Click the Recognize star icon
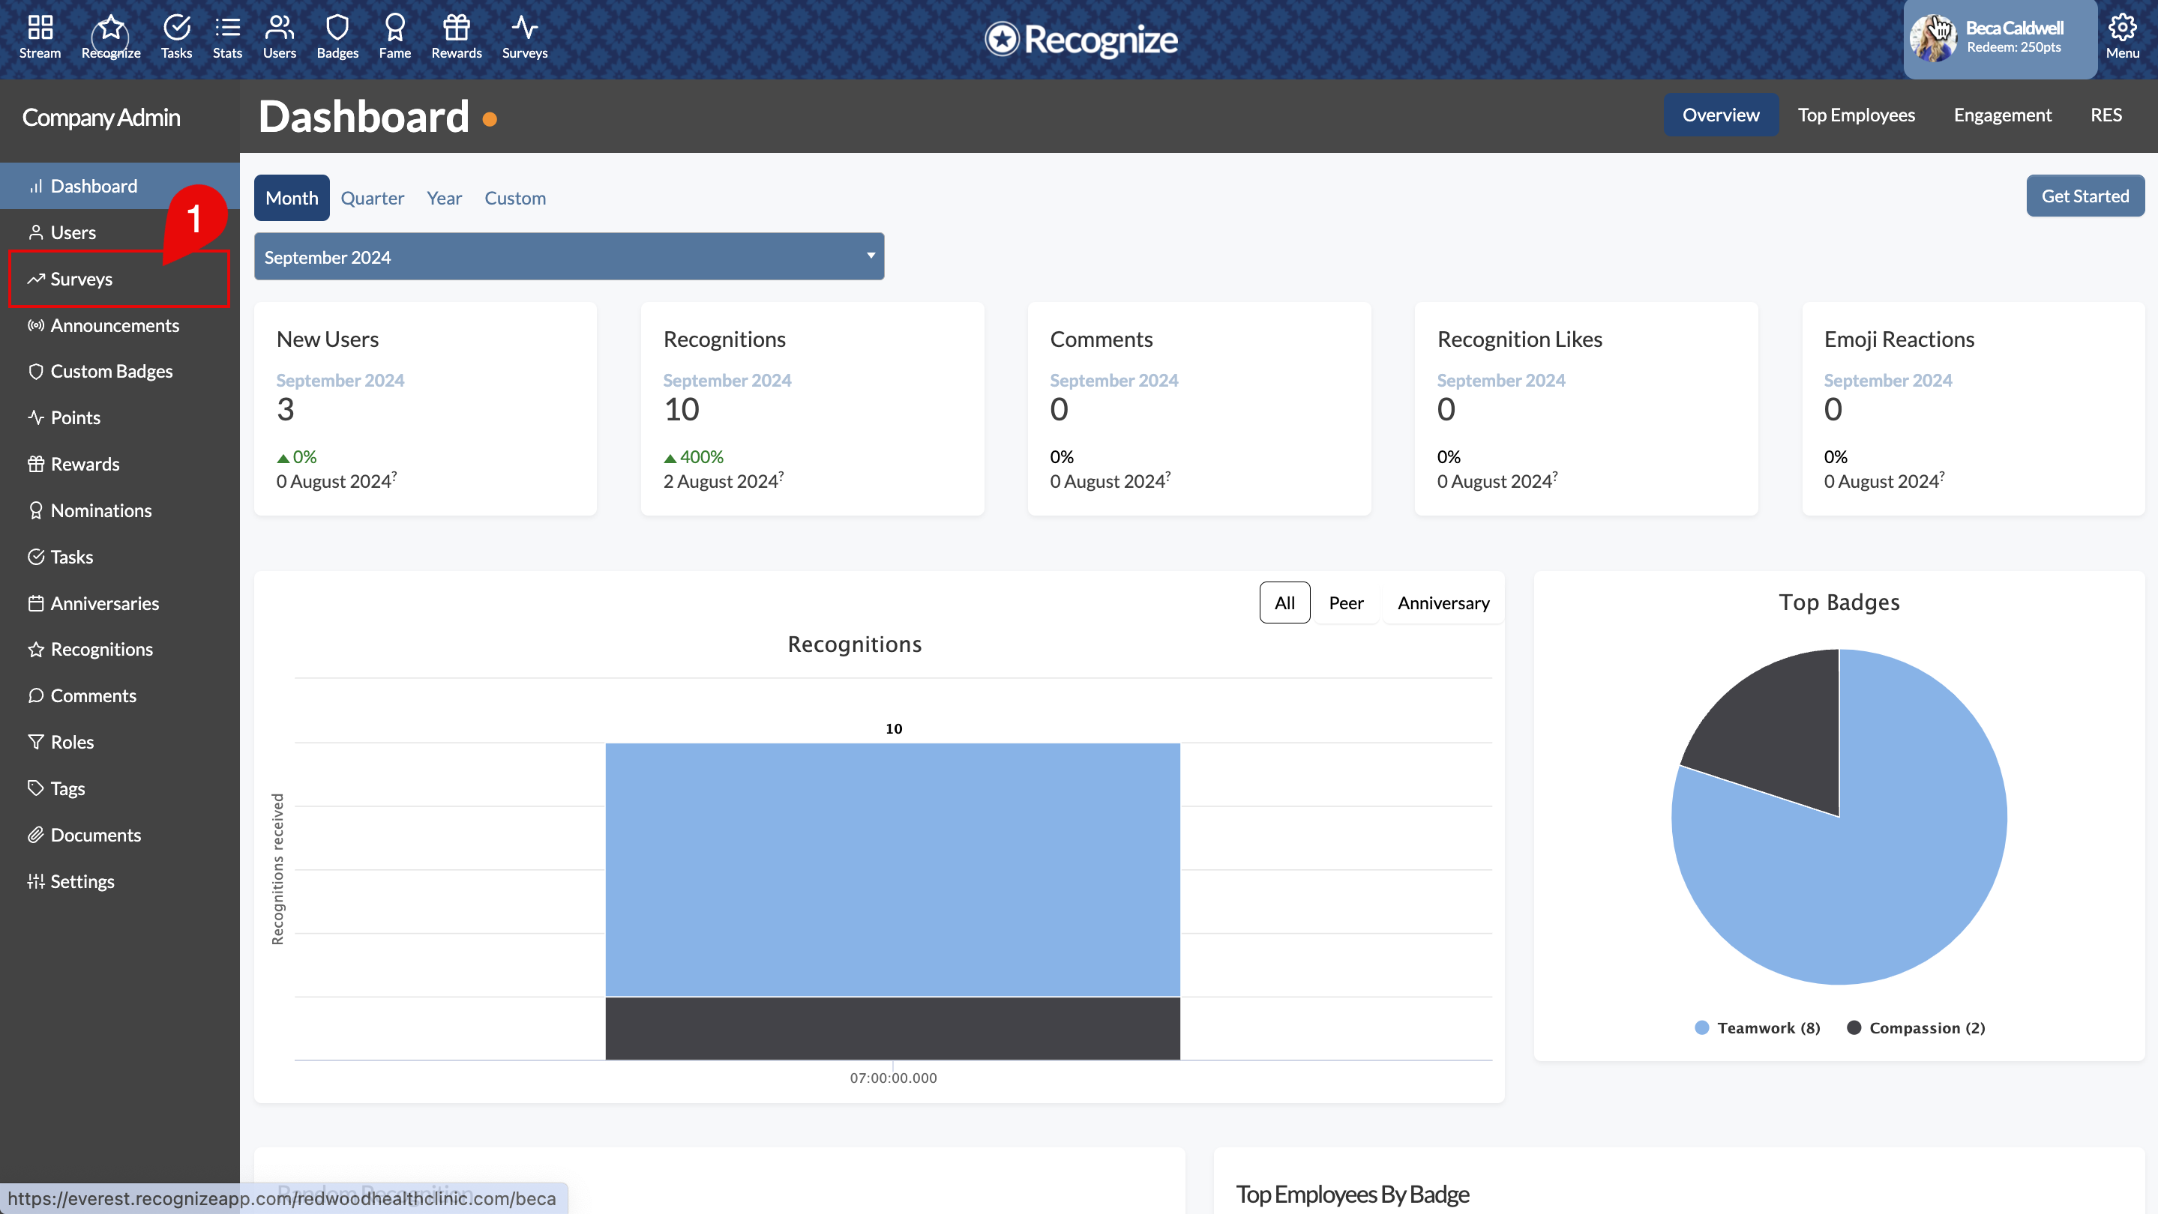Image resolution: width=2158 pixels, height=1214 pixels. click(x=110, y=37)
